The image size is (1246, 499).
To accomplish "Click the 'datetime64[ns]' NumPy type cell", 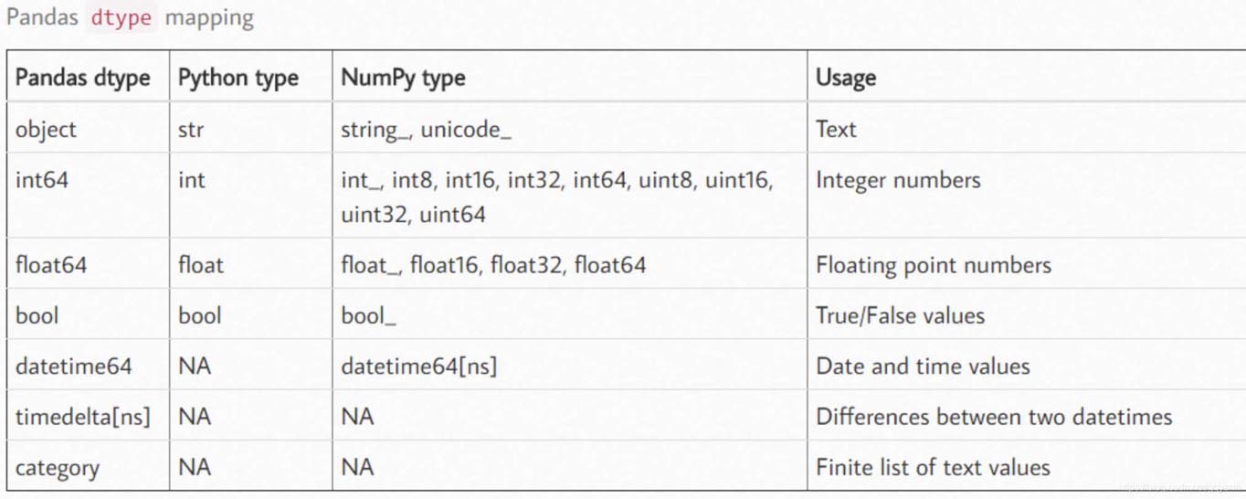I will point(418,366).
